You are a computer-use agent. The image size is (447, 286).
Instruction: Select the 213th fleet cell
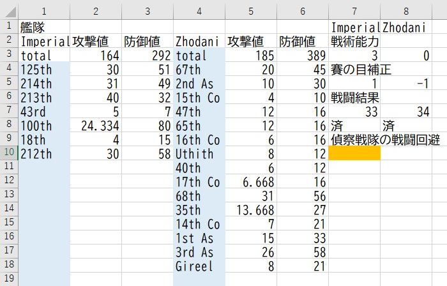pyautogui.click(x=44, y=97)
